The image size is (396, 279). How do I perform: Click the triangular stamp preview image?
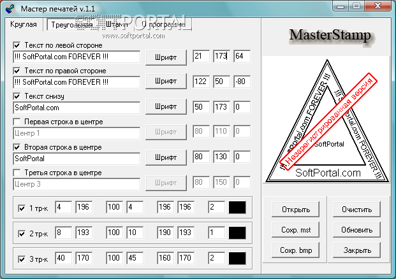pyautogui.click(x=326, y=120)
